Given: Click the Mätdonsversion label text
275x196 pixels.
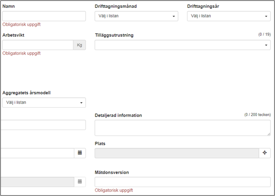Looking at the screenshot, I should click(x=112, y=172).
